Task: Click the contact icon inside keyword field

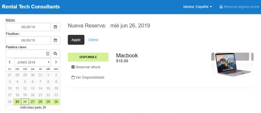Action: pos(48,54)
